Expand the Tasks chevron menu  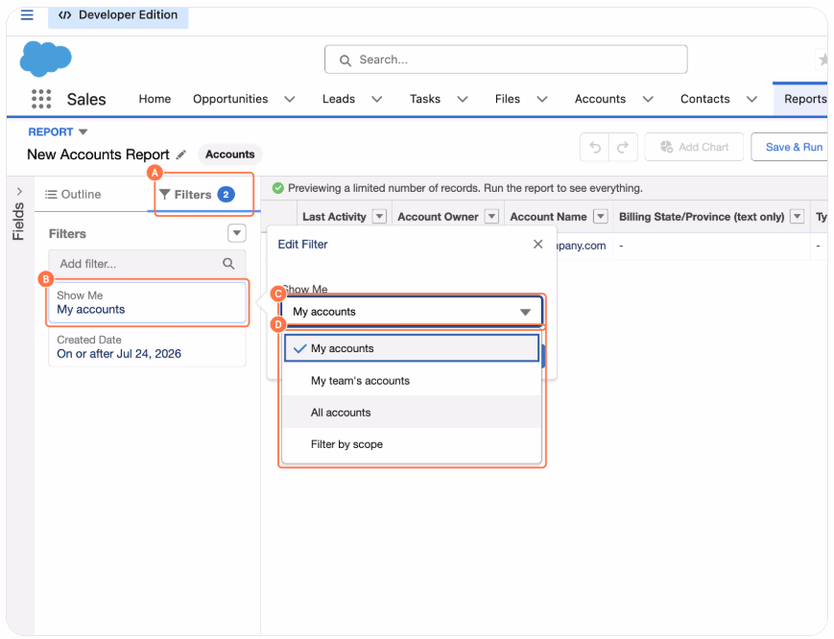pos(463,100)
